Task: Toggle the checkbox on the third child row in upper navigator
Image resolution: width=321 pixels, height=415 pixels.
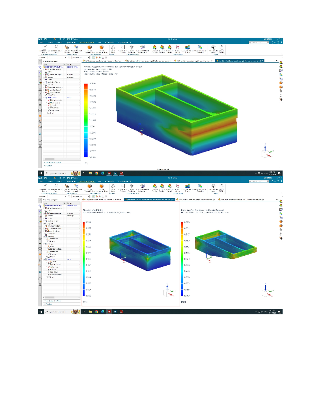Action: [46, 75]
